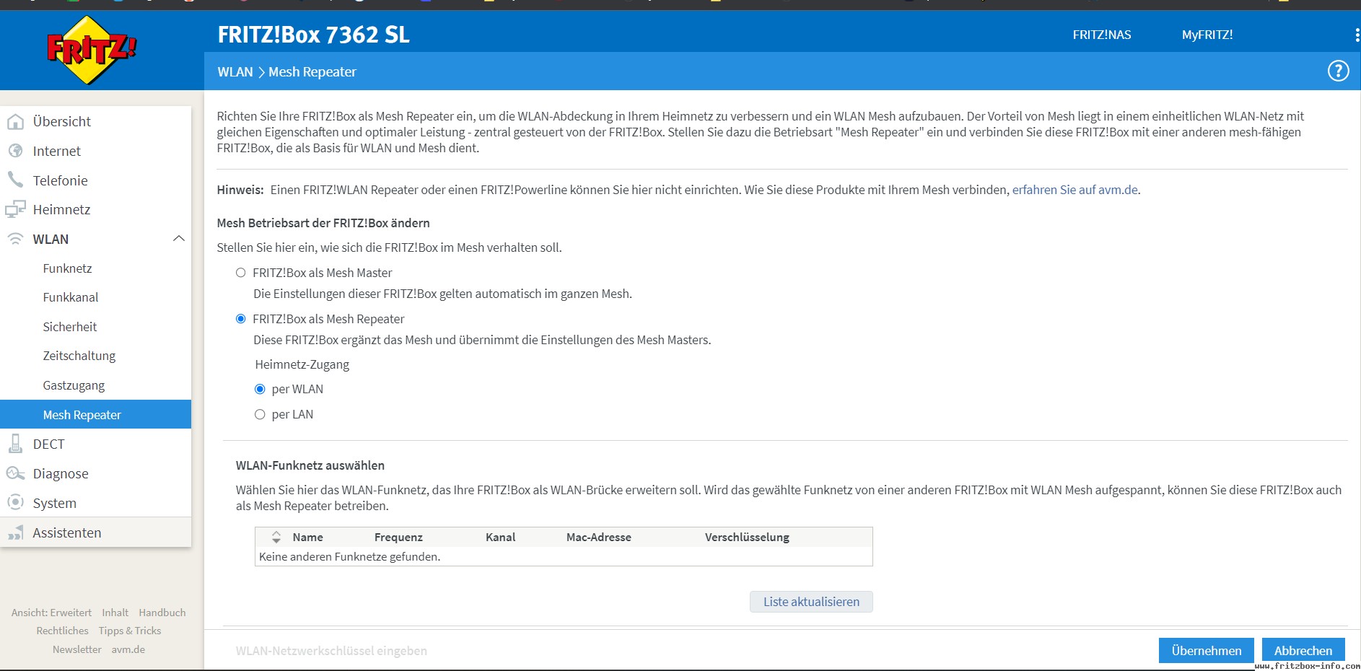Sort table by Mac-Adresse column header
1361x671 pixels.
click(x=598, y=537)
